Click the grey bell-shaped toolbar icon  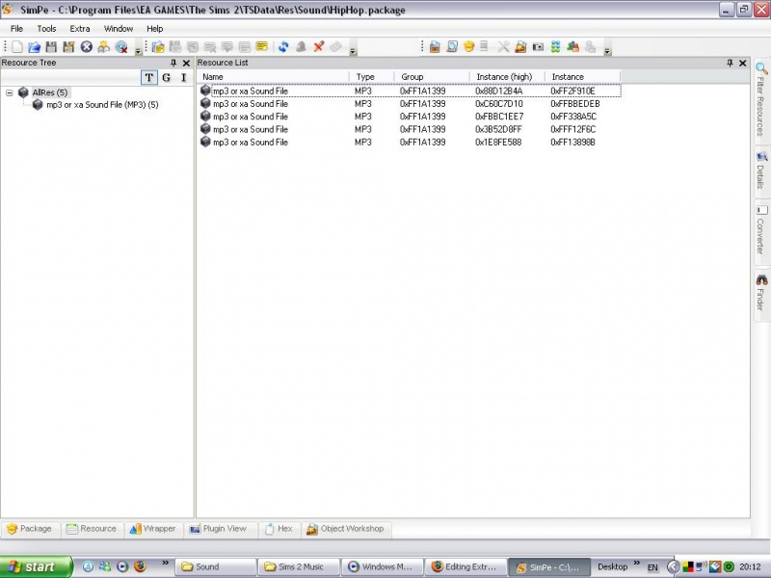[x=301, y=46]
